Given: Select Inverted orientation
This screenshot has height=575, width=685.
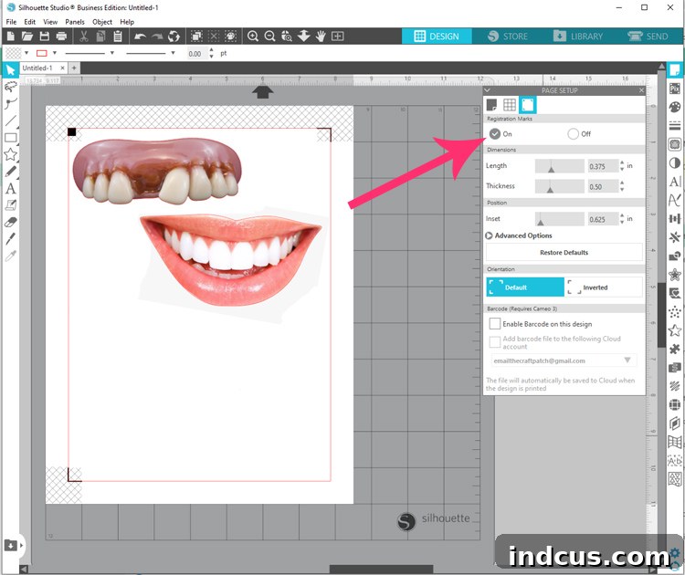Looking at the screenshot, I should (x=604, y=287).
